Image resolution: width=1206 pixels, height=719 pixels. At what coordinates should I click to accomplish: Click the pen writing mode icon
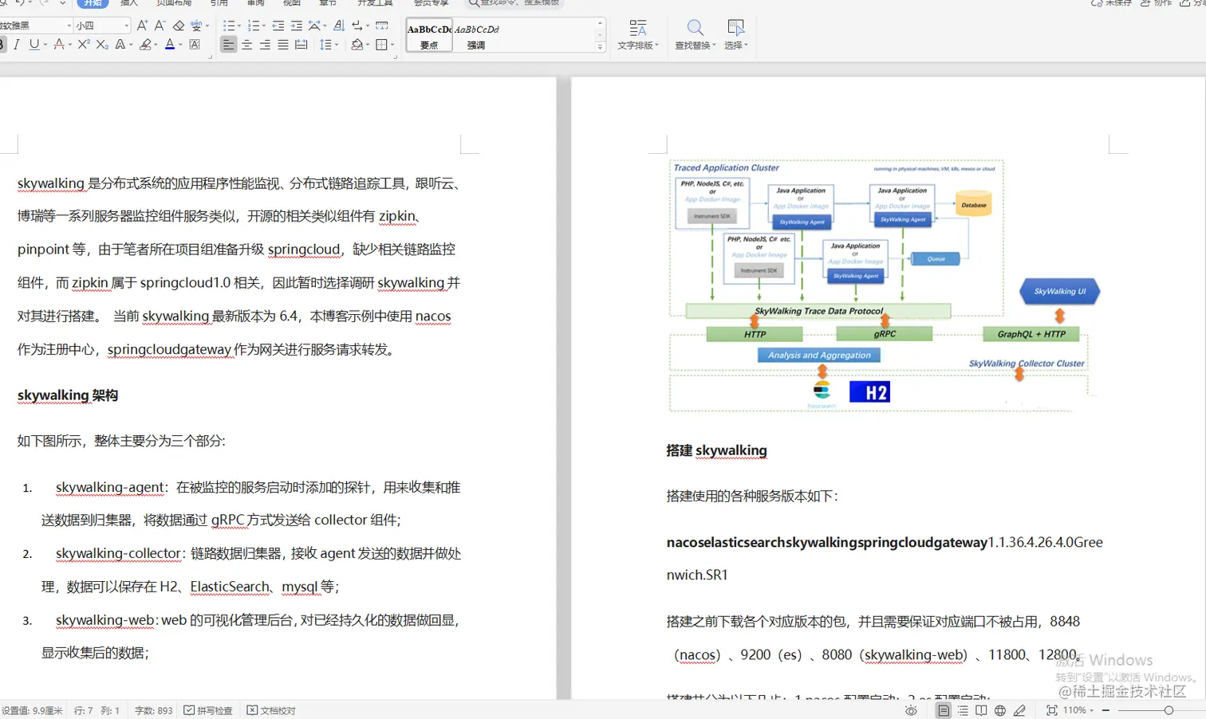[1019, 710]
